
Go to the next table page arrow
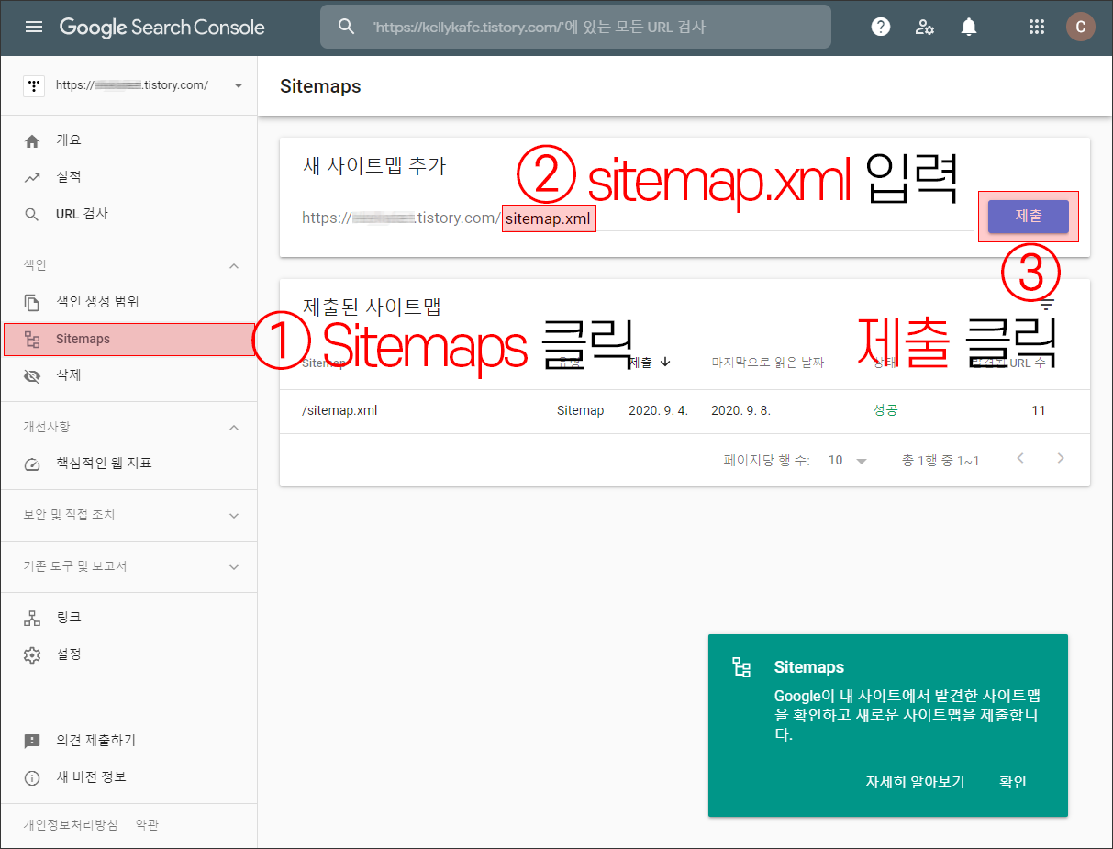point(1061,458)
